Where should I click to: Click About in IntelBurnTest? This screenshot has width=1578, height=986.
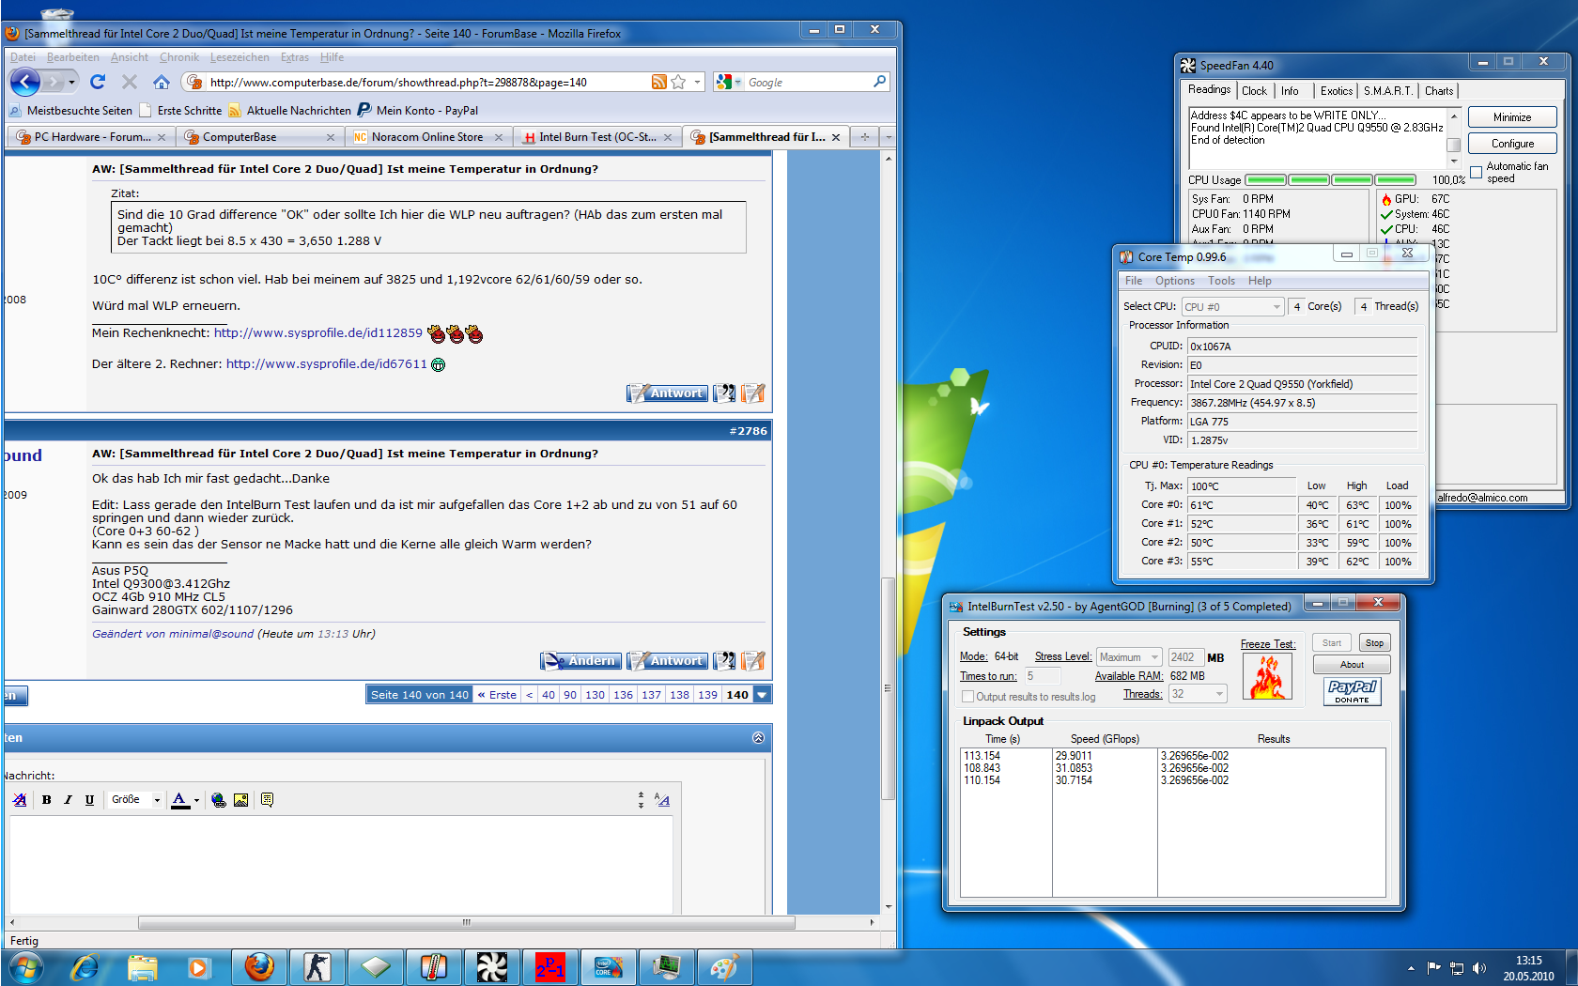click(x=1352, y=665)
